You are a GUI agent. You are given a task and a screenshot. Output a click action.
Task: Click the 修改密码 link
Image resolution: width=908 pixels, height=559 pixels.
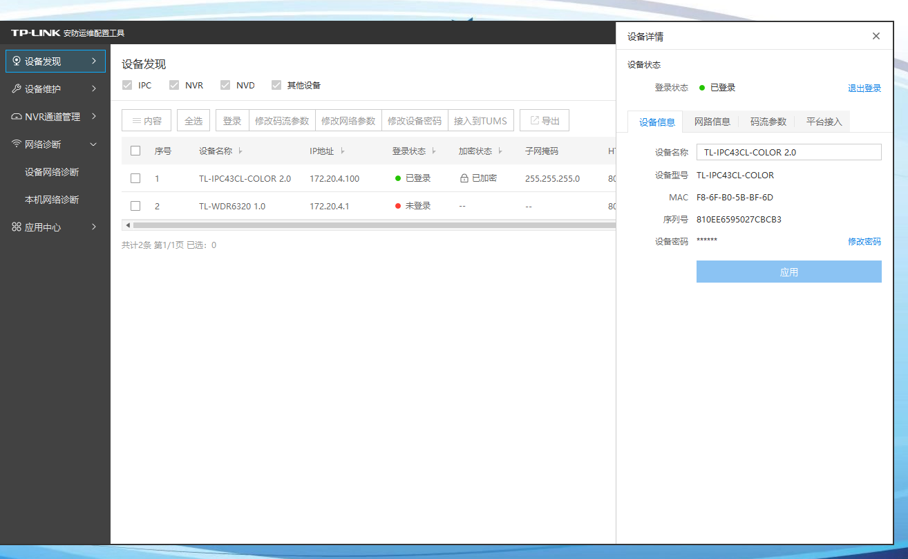tap(864, 241)
